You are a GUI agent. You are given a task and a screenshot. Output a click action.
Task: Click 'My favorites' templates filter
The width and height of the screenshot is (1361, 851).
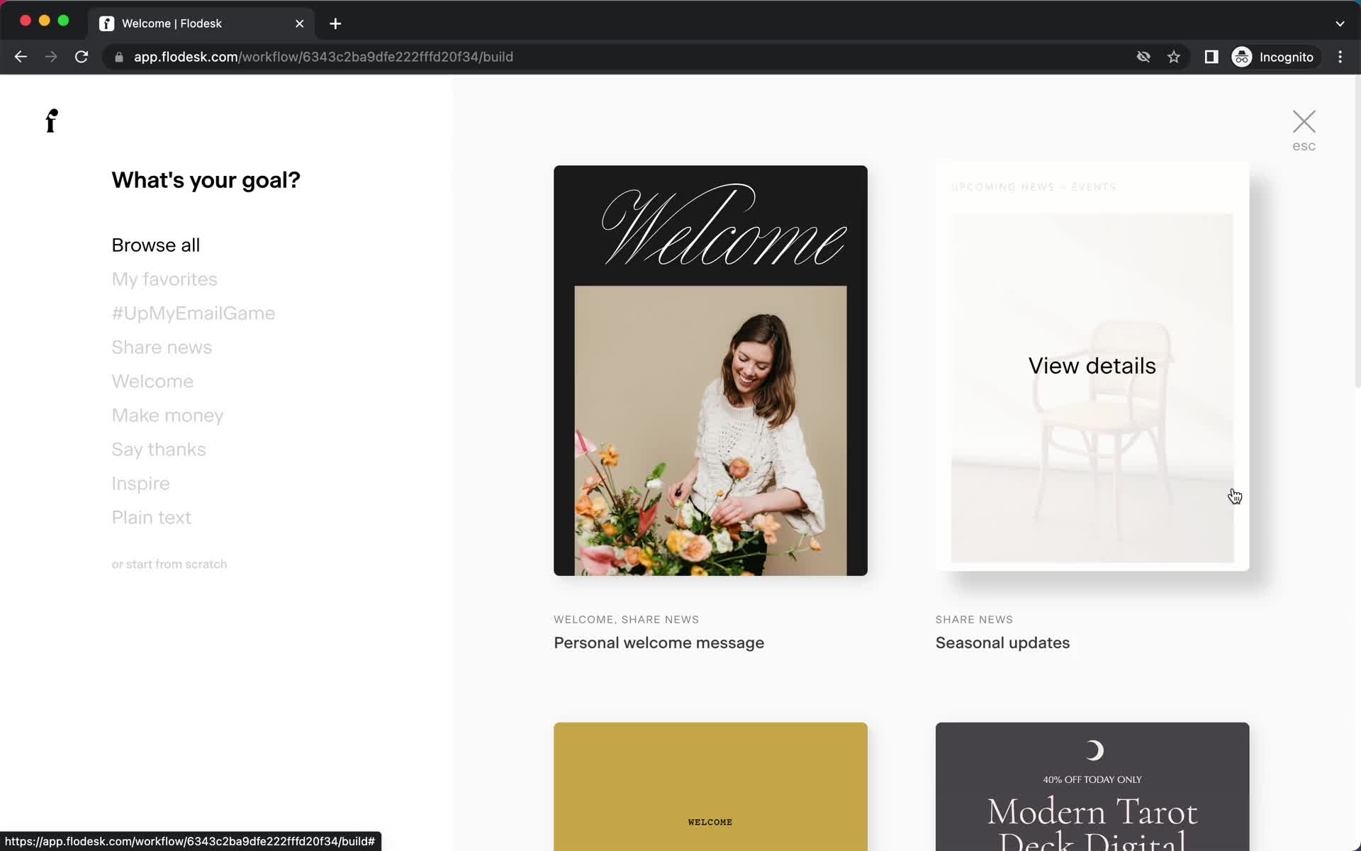pyautogui.click(x=164, y=279)
